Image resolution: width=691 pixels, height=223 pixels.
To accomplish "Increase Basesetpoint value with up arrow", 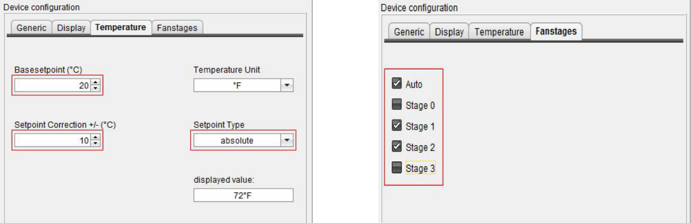I will (95, 82).
